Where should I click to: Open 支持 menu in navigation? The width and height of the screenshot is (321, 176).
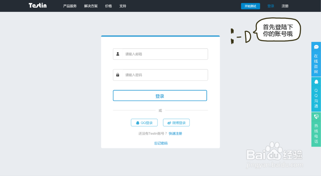123,6
